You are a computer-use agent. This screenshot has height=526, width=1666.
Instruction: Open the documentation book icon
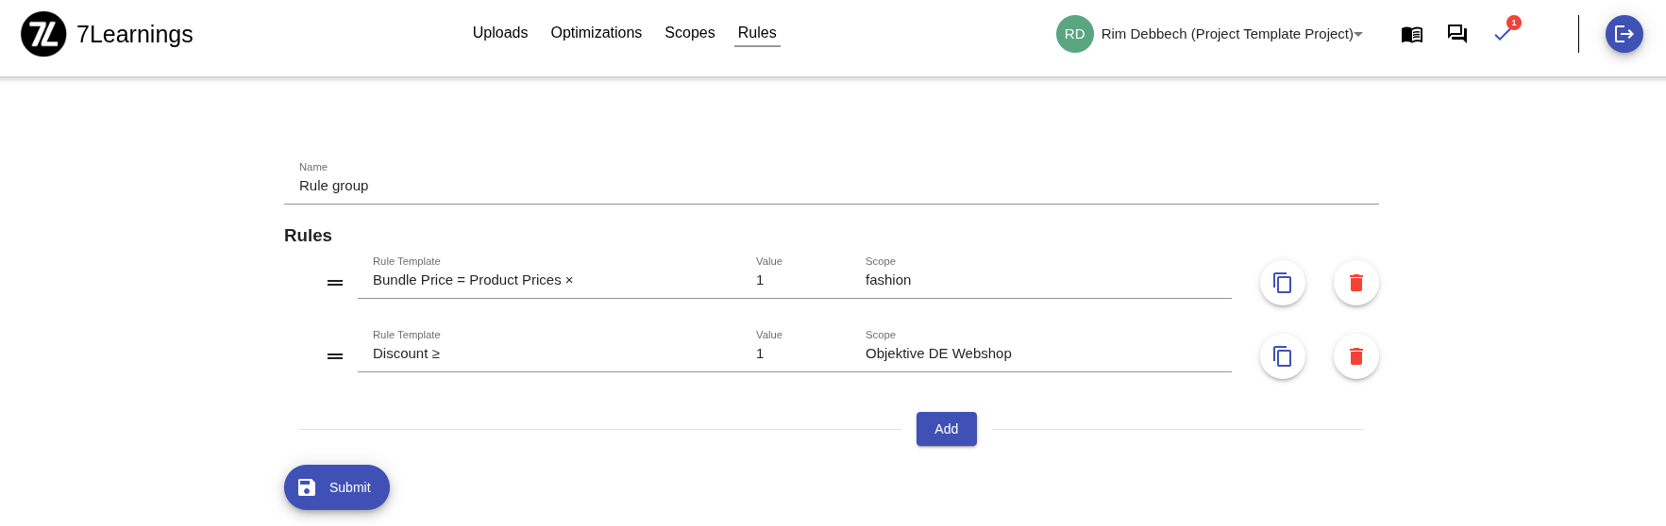[x=1412, y=34]
